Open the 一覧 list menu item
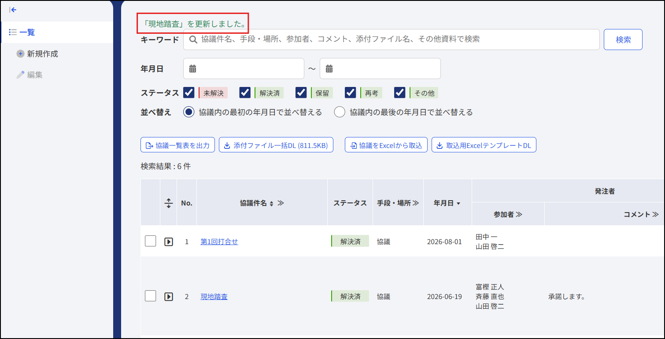This screenshot has width=665, height=339. tap(57, 32)
